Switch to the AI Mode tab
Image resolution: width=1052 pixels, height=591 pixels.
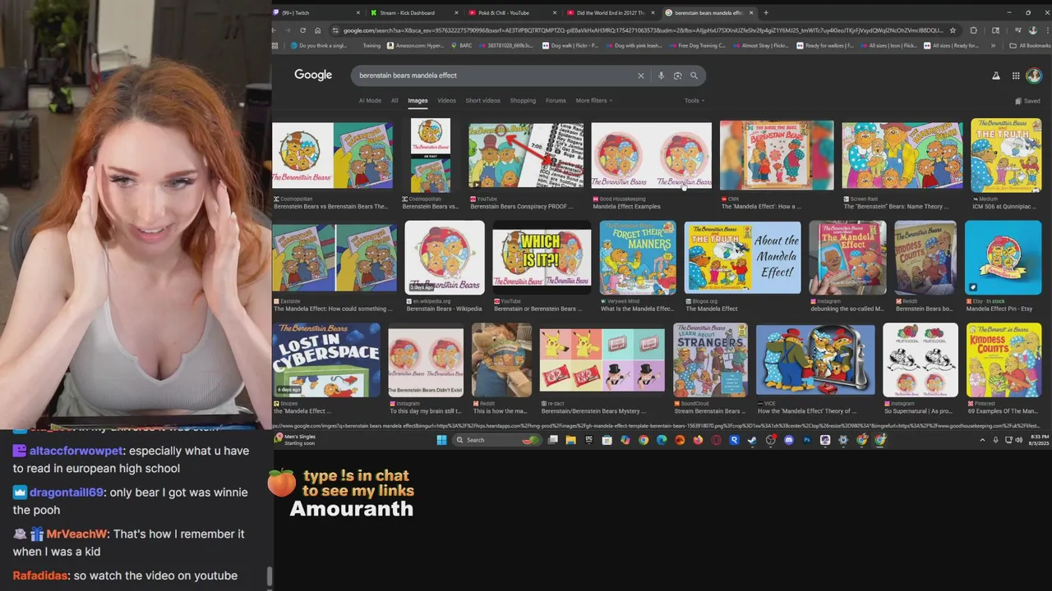(370, 101)
